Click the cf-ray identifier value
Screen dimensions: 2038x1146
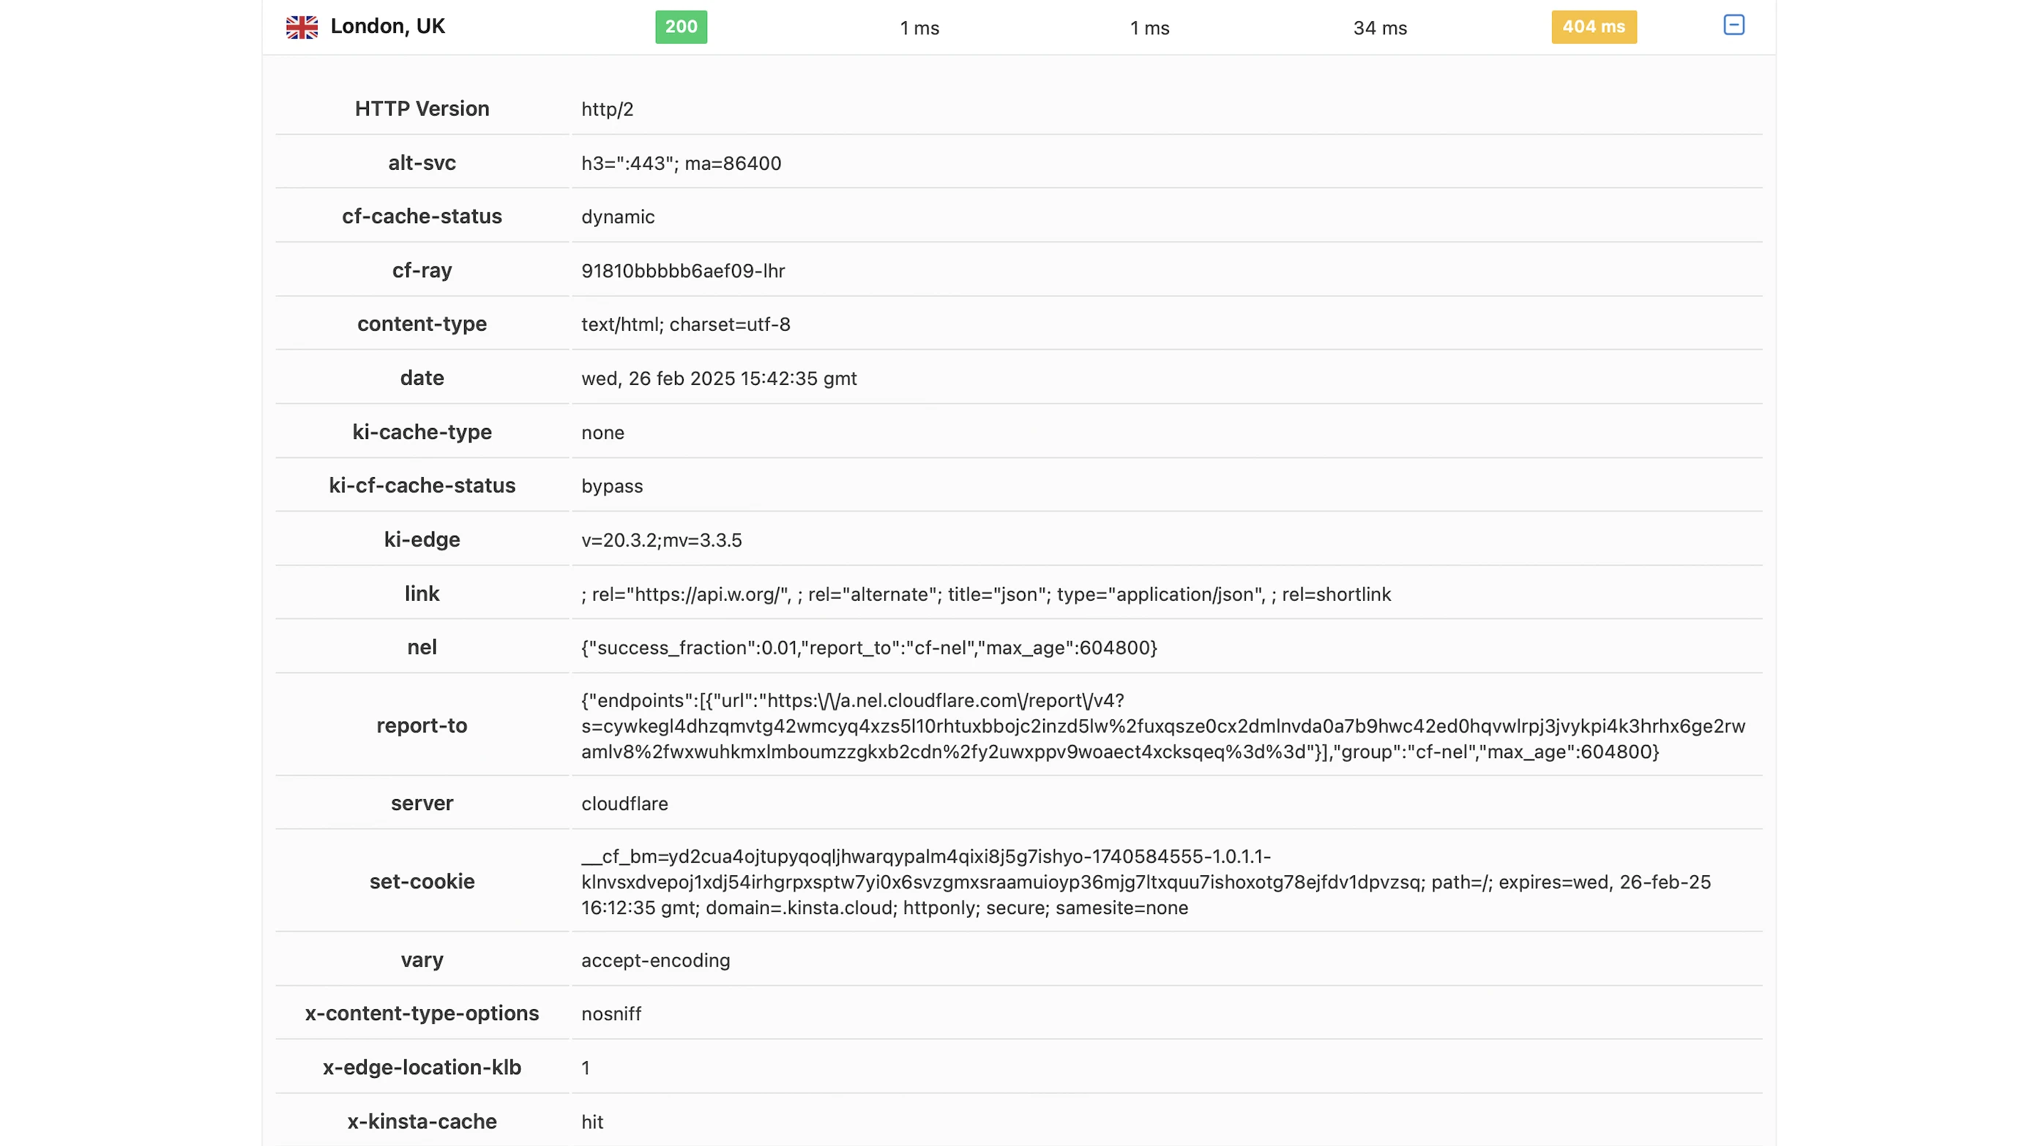click(683, 271)
